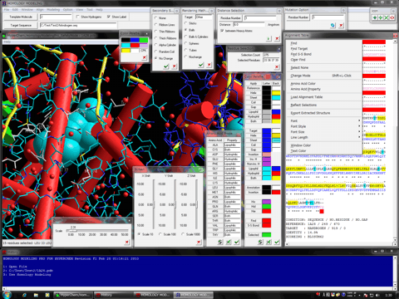
Task: Expand the Font Size submenu
Action: pyautogui.click(x=324, y=132)
